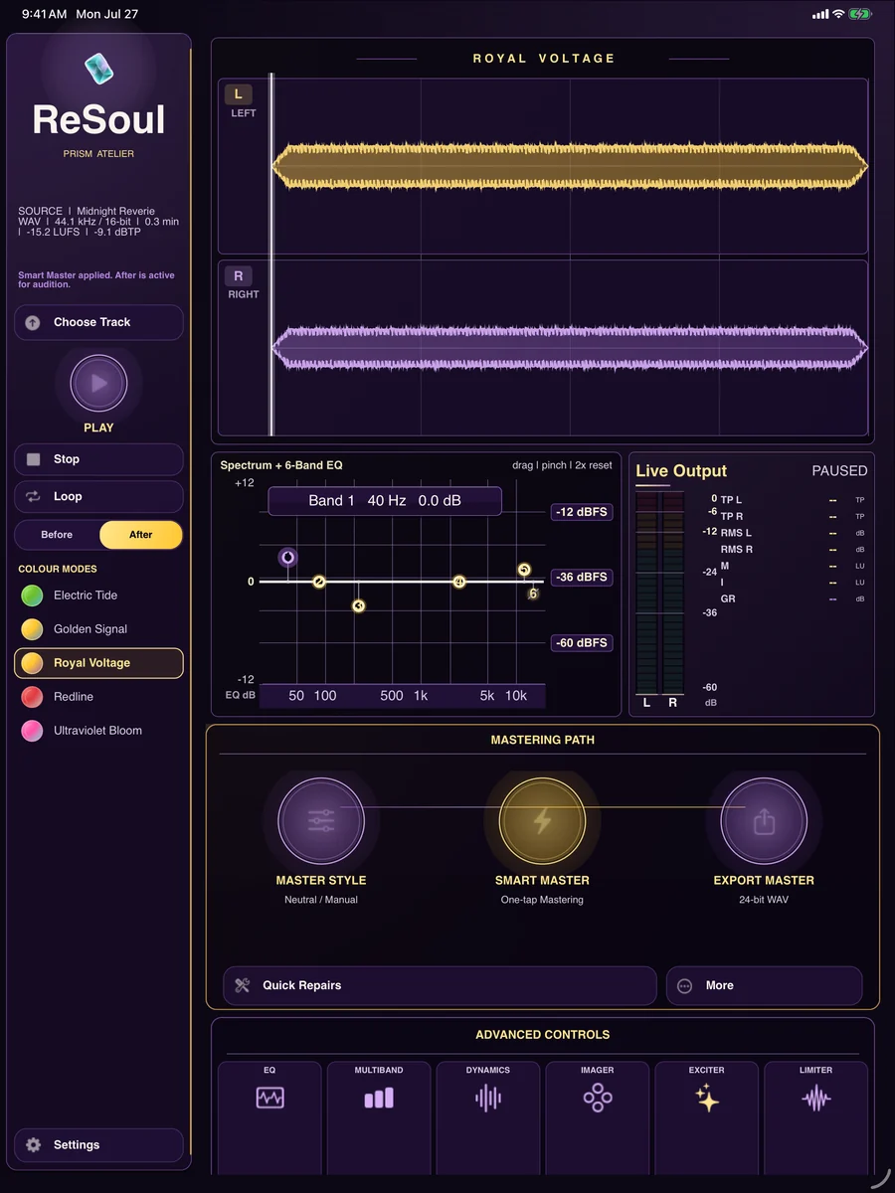Start playback with the round Play button
Screen dimensions: 895x1193
(x=98, y=383)
